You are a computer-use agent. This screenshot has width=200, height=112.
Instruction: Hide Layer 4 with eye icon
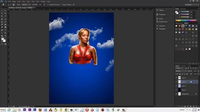click(x=176, y=82)
